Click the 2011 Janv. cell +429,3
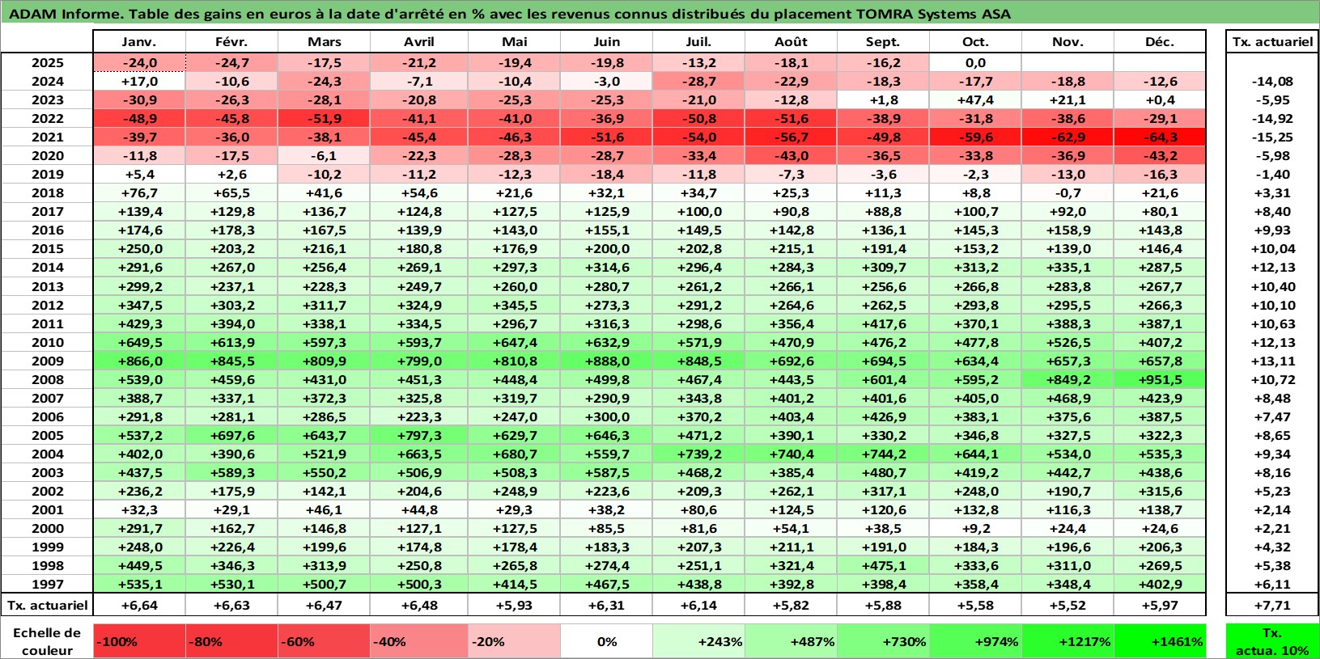 [x=139, y=323]
